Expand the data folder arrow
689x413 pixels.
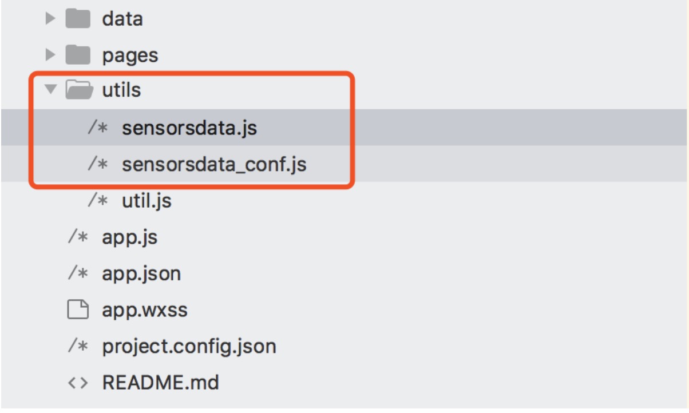[x=50, y=19]
